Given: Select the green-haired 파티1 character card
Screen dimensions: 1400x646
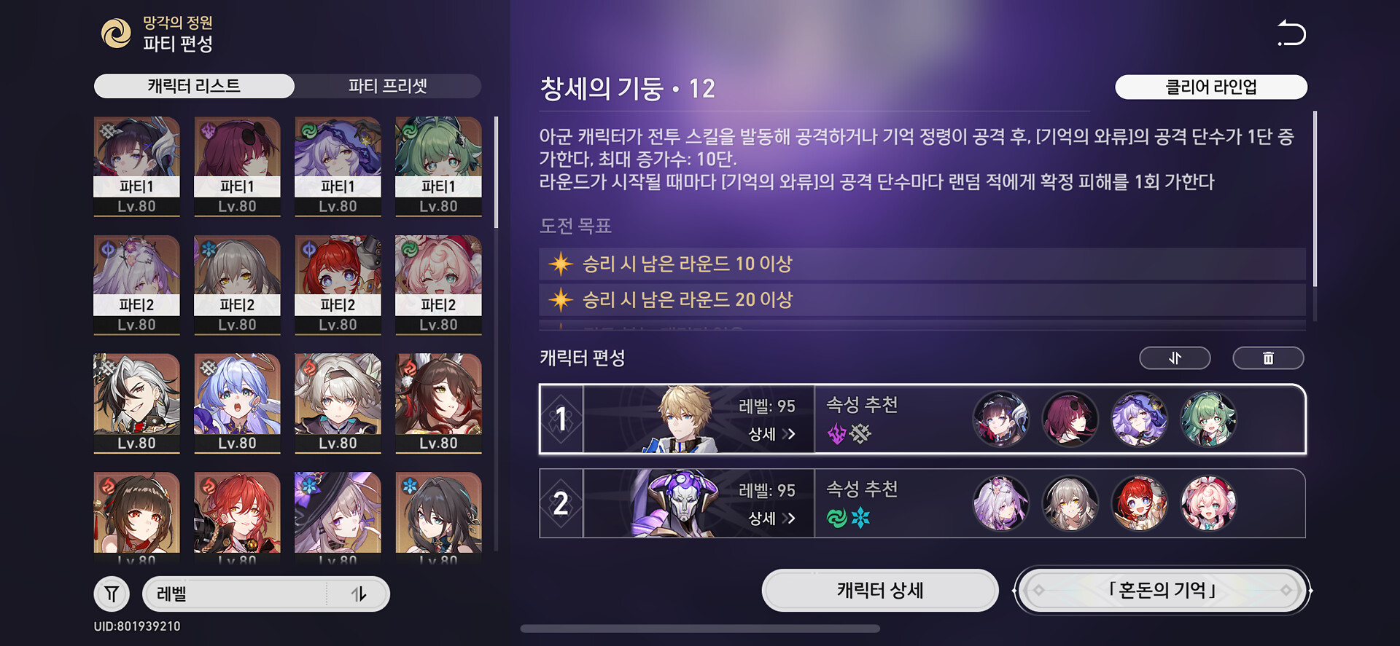Looking at the screenshot, I should pyautogui.click(x=438, y=167).
